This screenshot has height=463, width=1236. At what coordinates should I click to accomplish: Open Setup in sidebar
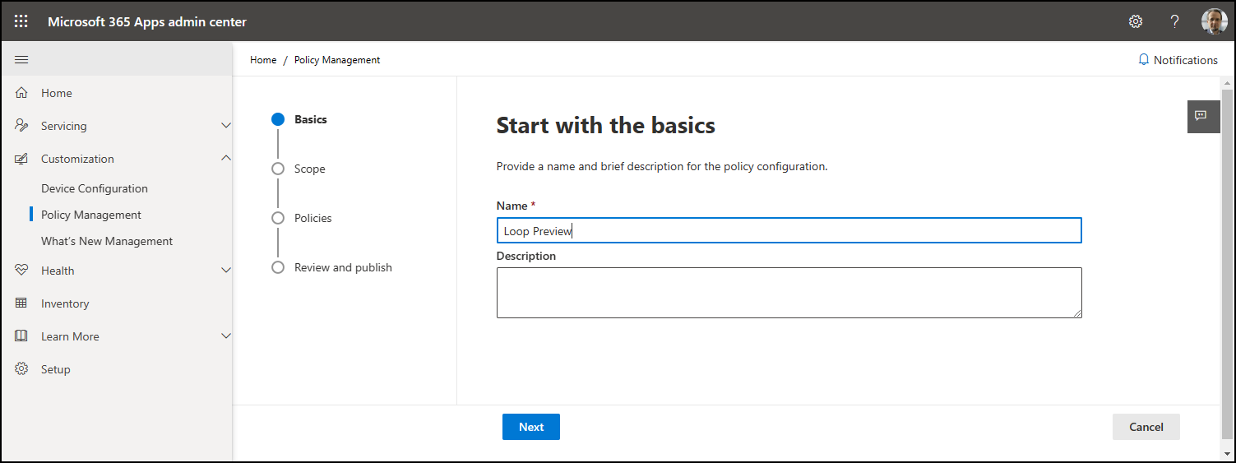click(56, 369)
